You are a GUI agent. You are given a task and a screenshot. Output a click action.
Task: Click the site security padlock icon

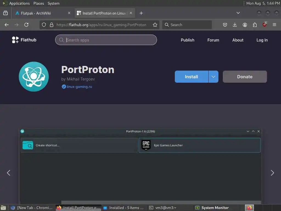click(52, 25)
